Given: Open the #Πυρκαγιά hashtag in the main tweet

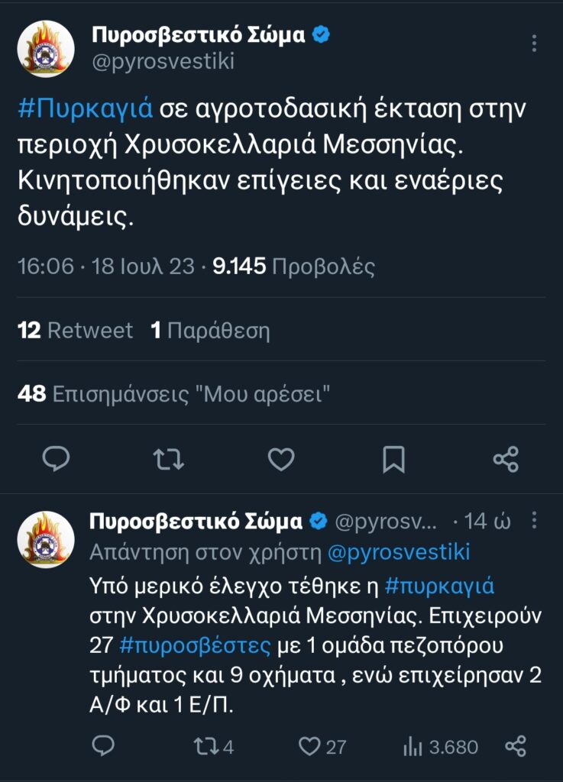Looking at the screenshot, I should 86,108.
